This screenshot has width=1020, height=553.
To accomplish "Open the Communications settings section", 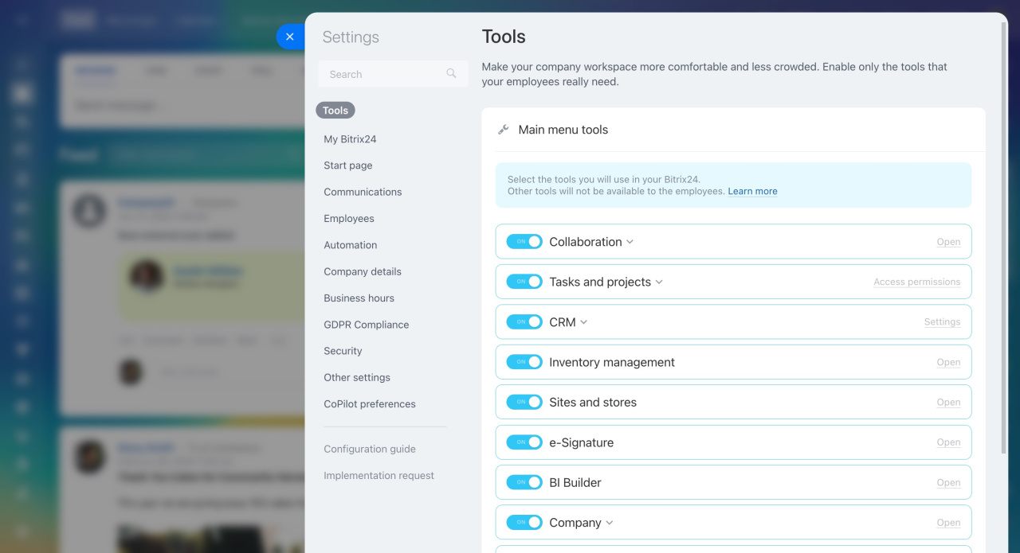I will click(x=363, y=192).
